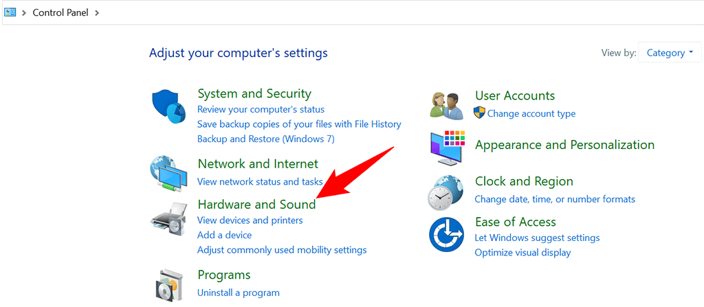This screenshot has width=704, height=307.
Task: Click the Control Panel icon in address bar
Action: [x=10, y=12]
